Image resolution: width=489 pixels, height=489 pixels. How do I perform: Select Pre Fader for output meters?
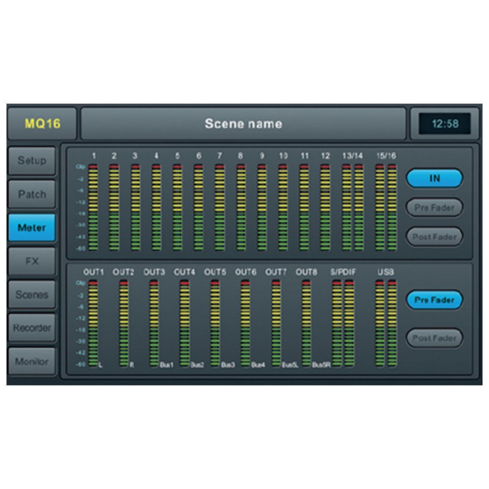pyautogui.click(x=435, y=300)
